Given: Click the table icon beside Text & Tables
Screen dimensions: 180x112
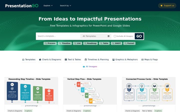Looking at the screenshot, I should tap(66, 60).
